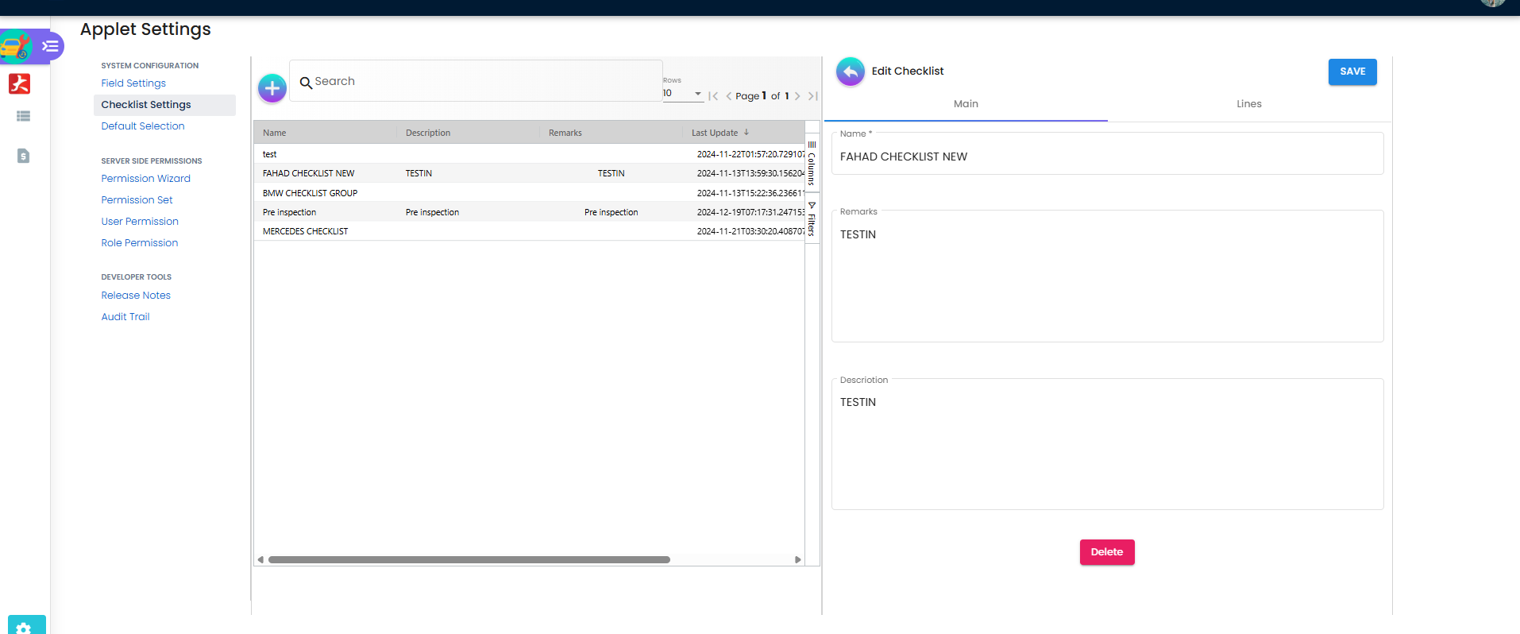Click the sort arrow next to Last Update

point(746,132)
